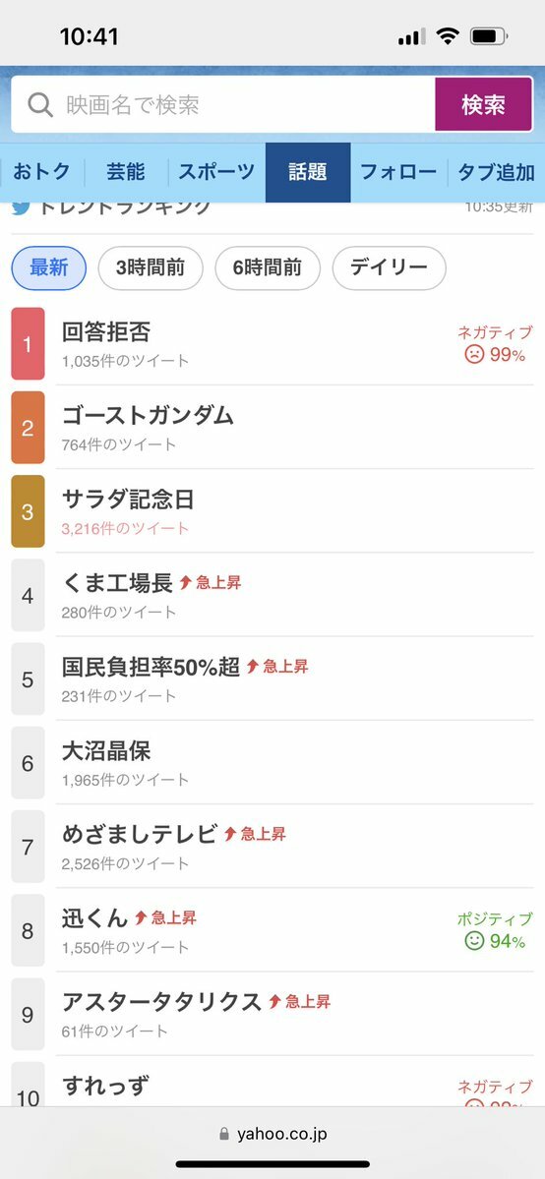Select the 6時間前 filter pill
The height and width of the screenshot is (1179, 545).
click(268, 267)
